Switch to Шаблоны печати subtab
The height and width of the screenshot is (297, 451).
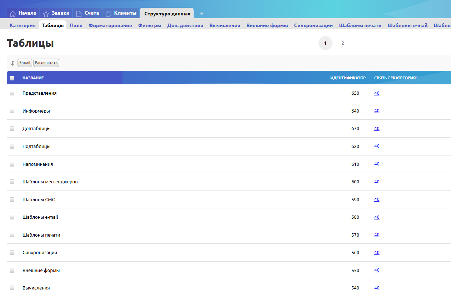tap(360, 25)
